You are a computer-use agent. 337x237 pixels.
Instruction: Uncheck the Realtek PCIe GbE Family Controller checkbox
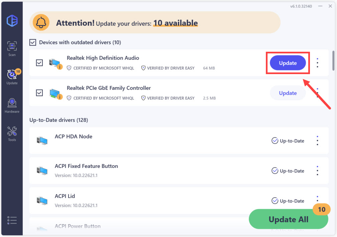(x=39, y=93)
